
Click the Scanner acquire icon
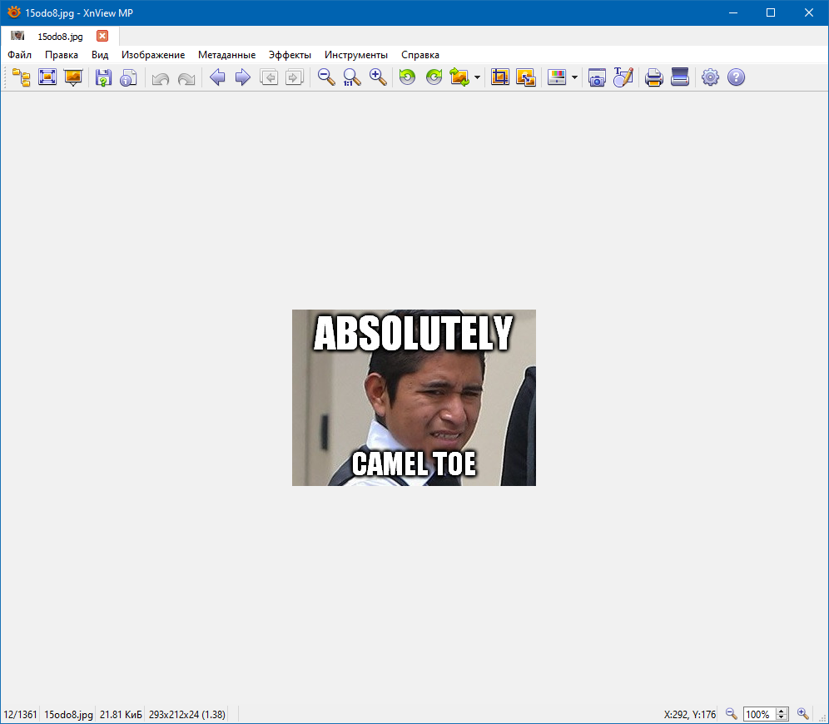click(679, 77)
